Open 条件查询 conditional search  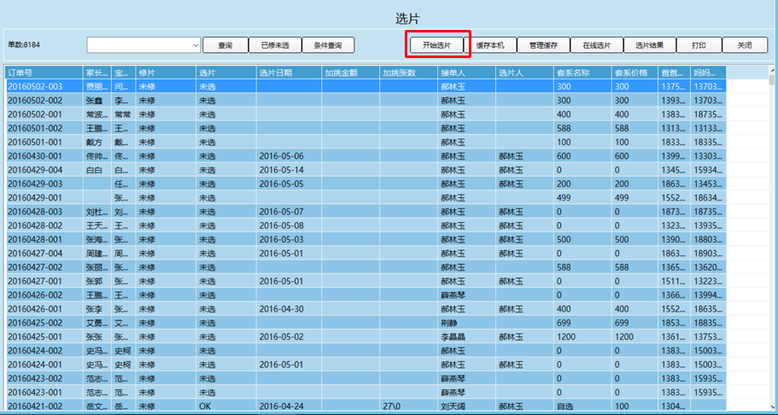tap(328, 45)
